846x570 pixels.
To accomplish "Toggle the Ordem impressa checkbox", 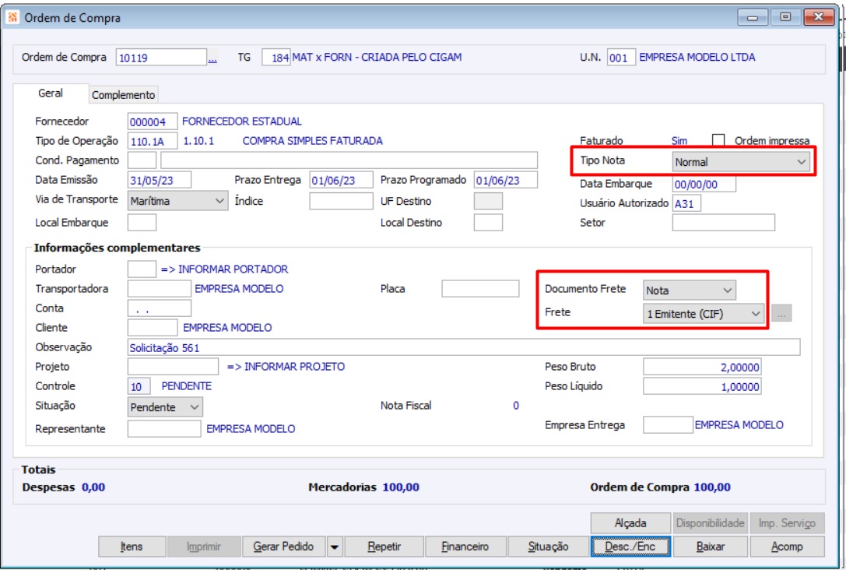I will click(x=718, y=140).
